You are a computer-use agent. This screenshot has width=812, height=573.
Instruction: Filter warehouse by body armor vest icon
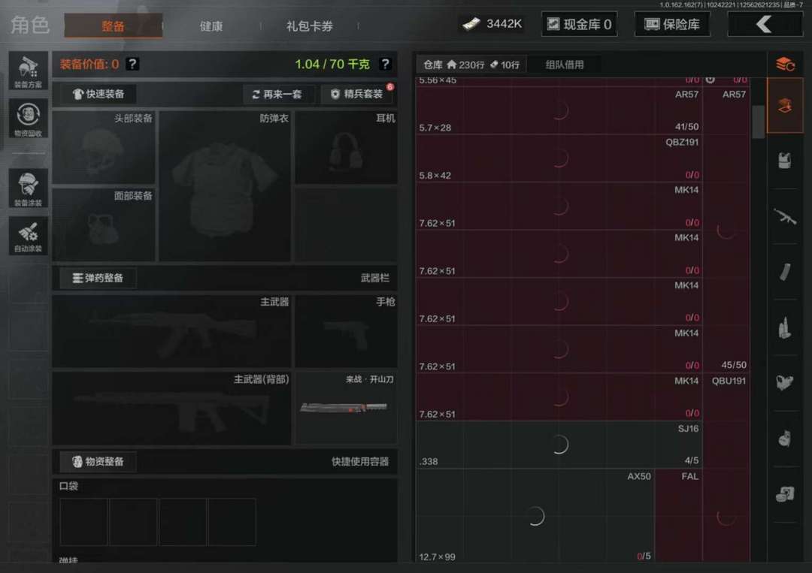pos(784,160)
